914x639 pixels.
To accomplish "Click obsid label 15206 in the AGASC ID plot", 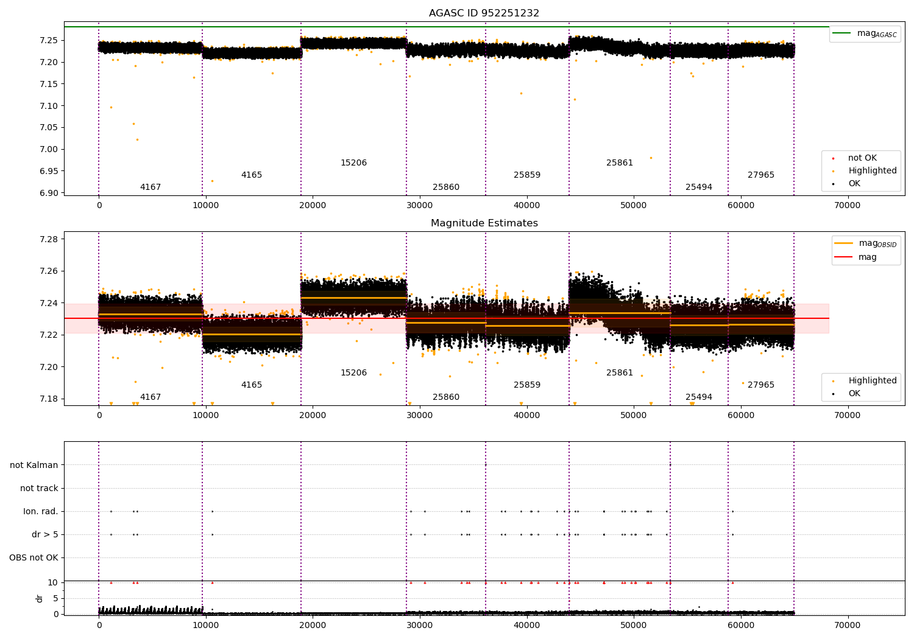I will tap(353, 163).
